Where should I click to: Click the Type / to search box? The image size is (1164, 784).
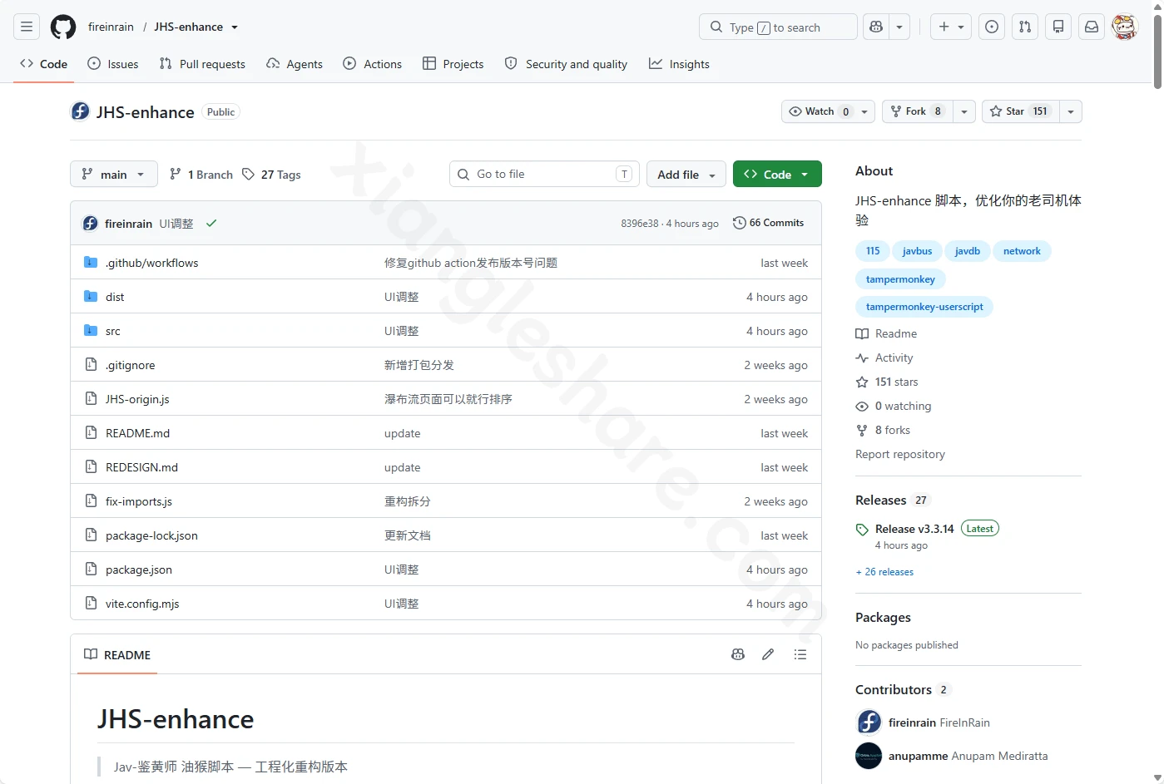pyautogui.click(x=778, y=27)
